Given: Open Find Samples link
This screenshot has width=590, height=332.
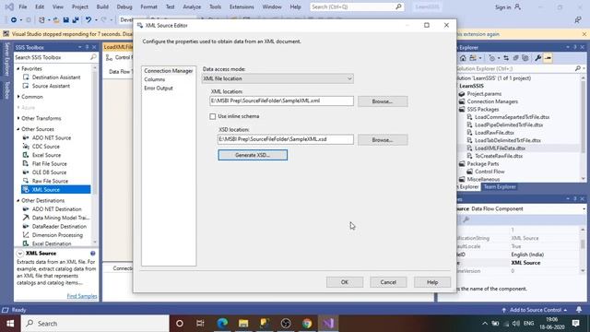Looking at the screenshot, I should [x=82, y=296].
